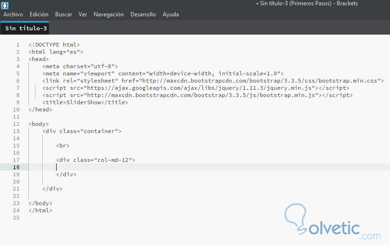Click the br tag line
The image size is (390, 245).
click(x=63, y=146)
